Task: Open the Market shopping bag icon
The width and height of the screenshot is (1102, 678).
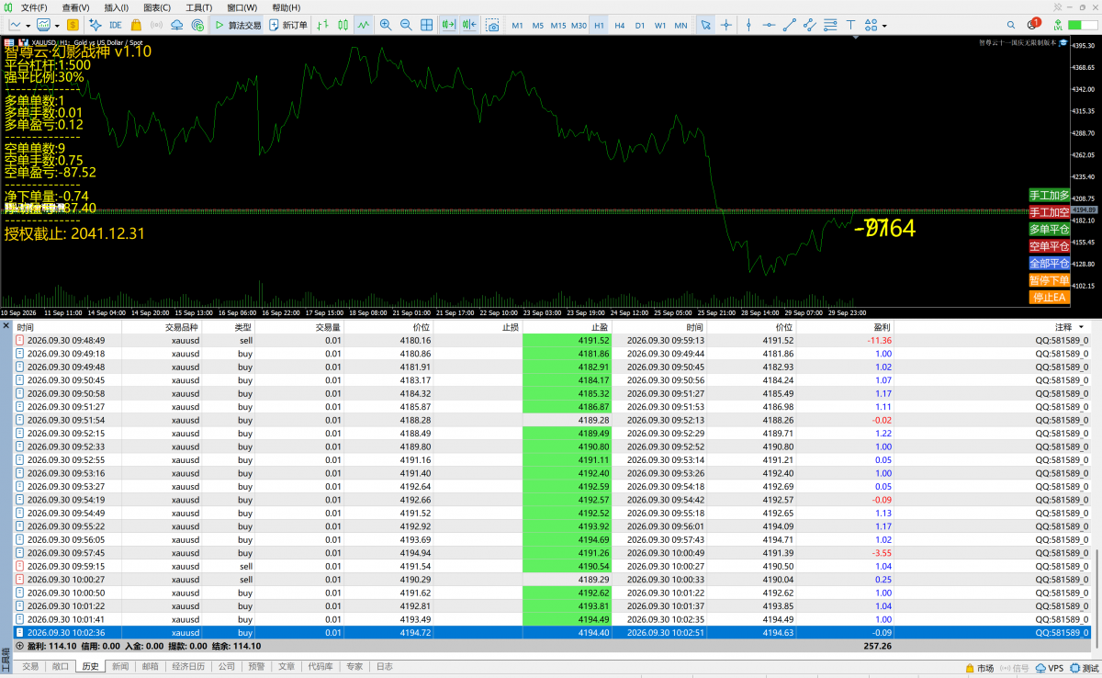Action: [137, 25]
